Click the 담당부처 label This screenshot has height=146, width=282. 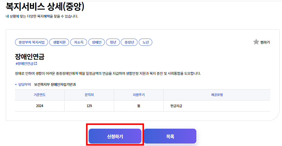click(25, 84)
